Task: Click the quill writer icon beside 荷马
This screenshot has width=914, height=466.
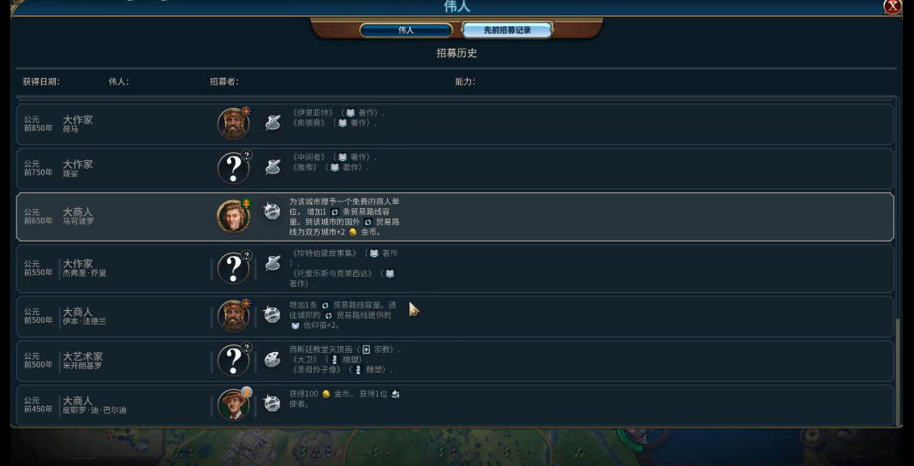Action: coord(272,122)
